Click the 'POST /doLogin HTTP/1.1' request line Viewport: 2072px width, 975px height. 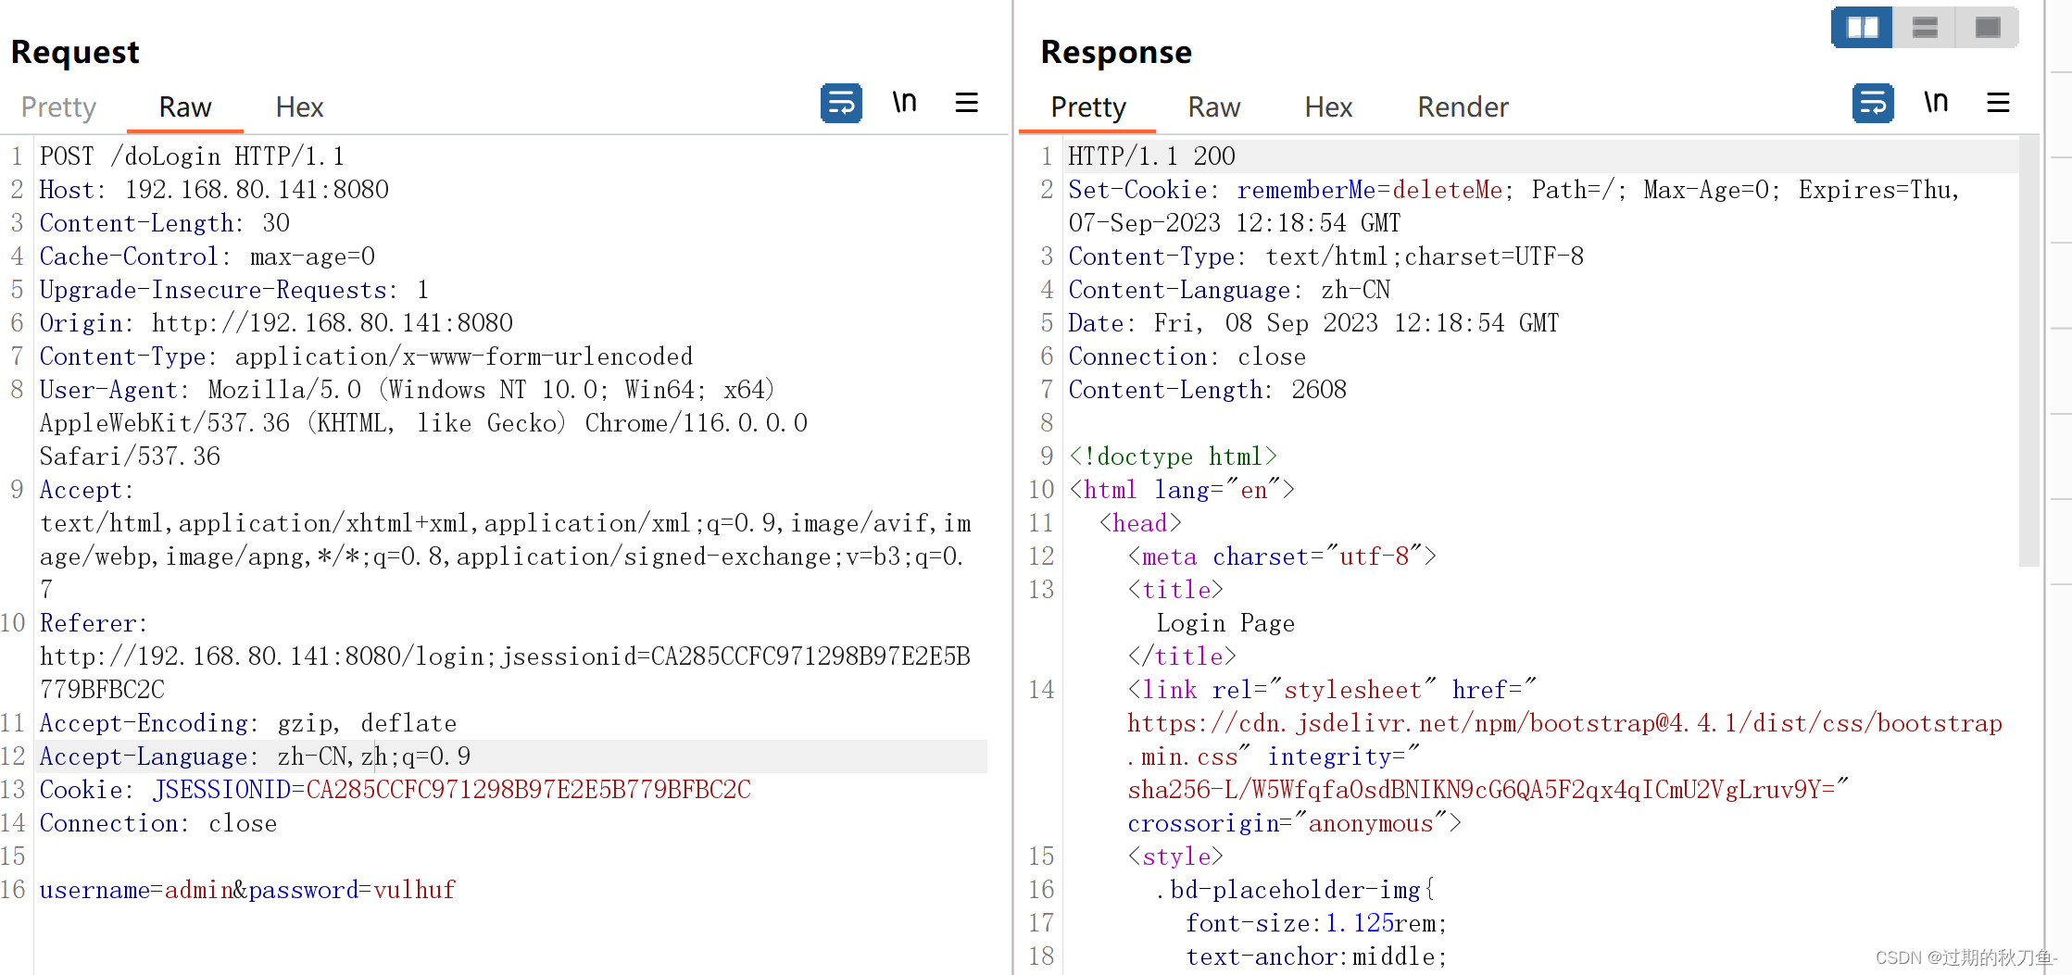[192, 156]
